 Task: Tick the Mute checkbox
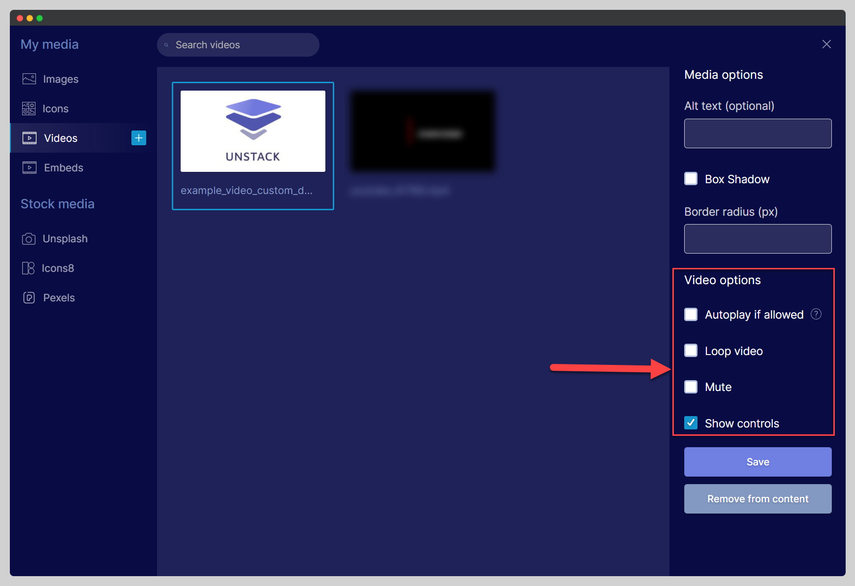tap(691, 387)
